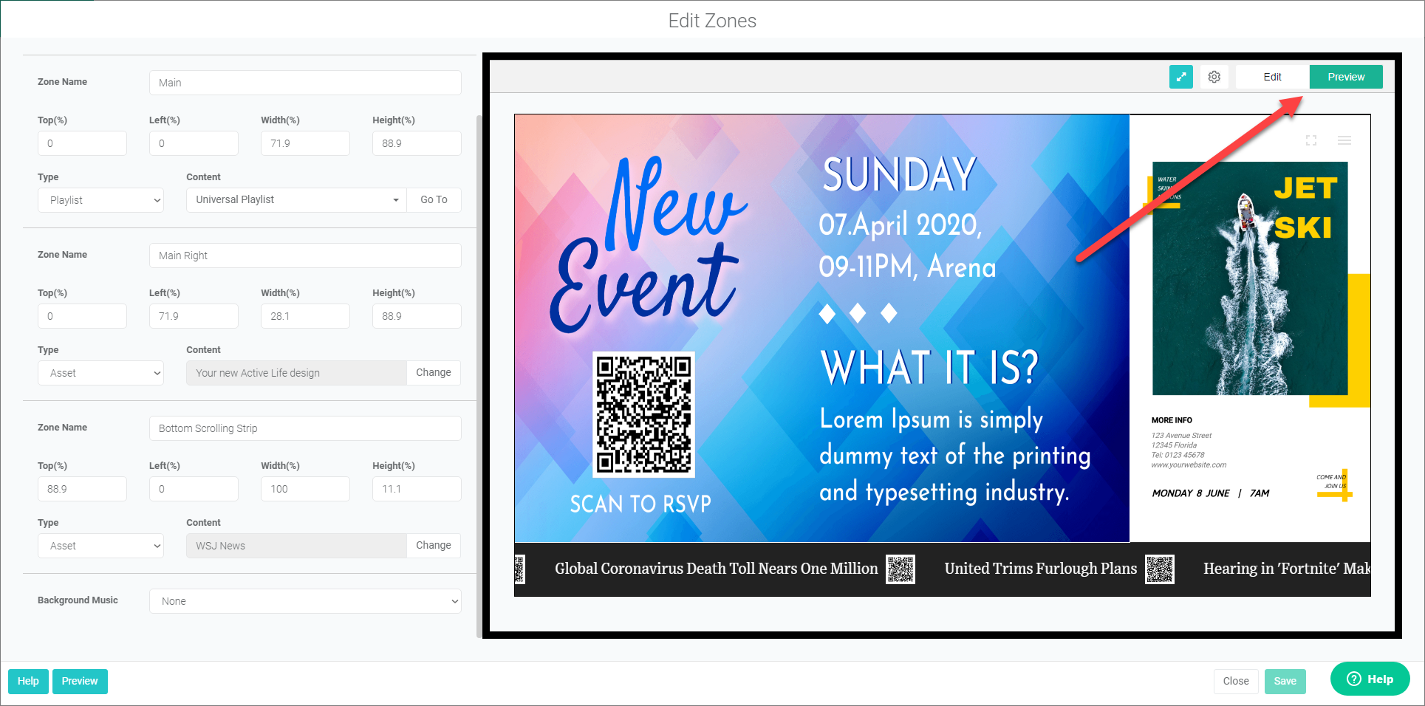Click Main Right Top field
This screenshot has width=1425, height=706.
click(82, 316)
